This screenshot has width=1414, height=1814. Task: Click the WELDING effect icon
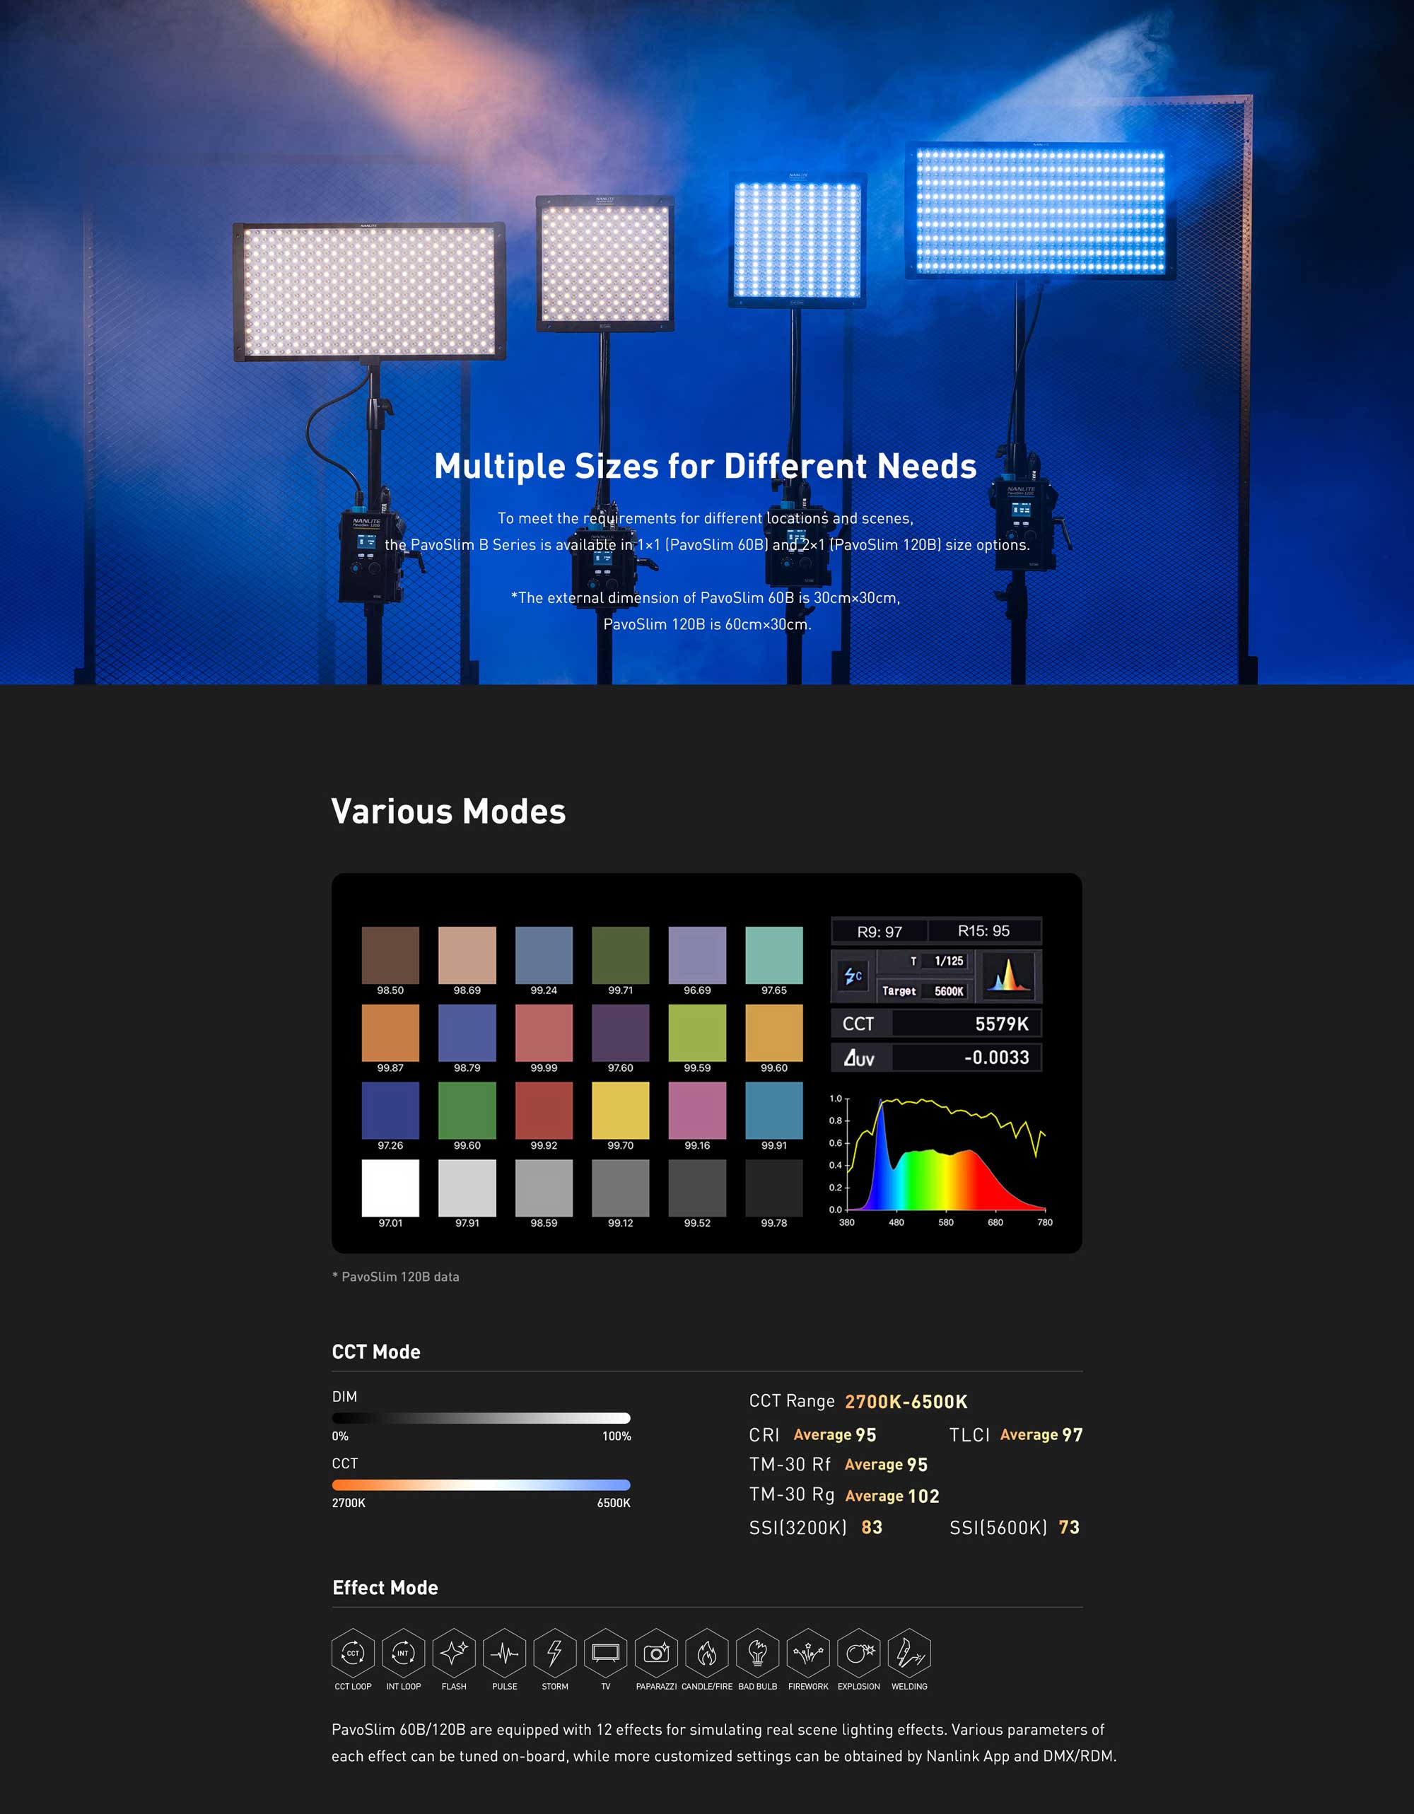[910, 1652]
